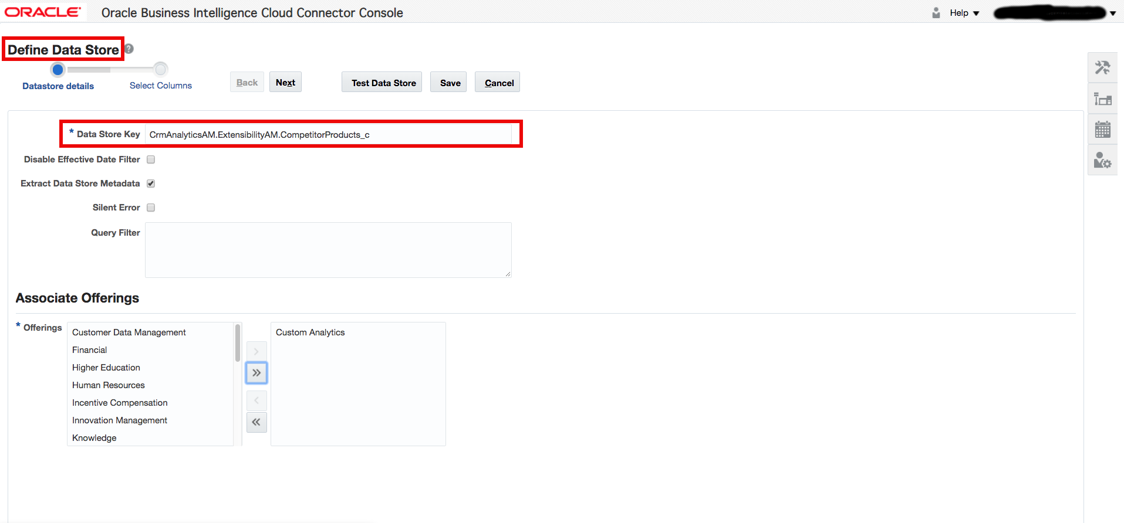Toggle the Silent Error checkbox
Viewport: 1124px width, 523px height.
[151, 208]
